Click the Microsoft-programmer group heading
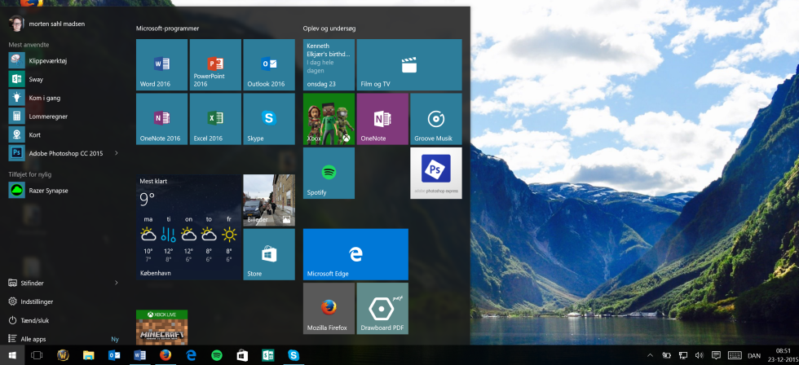799x365 pixels. [x=167, y=29]
